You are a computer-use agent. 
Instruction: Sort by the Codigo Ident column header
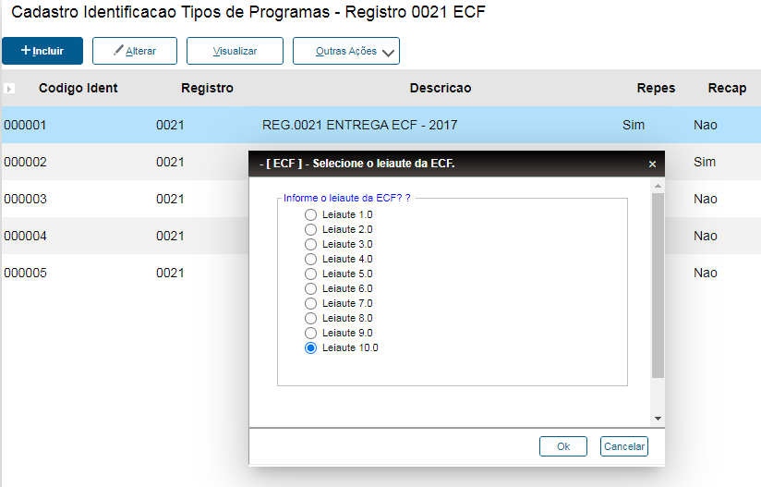pos(79,89)
